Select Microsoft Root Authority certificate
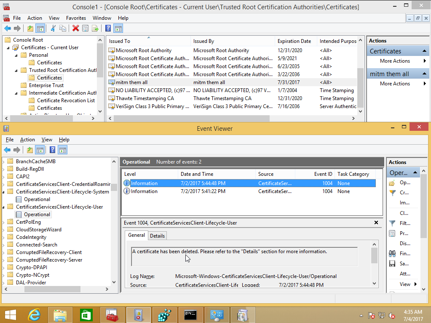431x323 pixels. click(232, 50)
